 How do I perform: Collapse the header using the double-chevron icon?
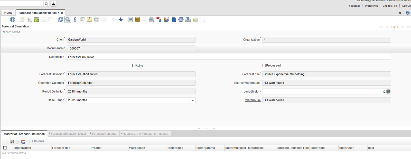(x=400, y=13)
